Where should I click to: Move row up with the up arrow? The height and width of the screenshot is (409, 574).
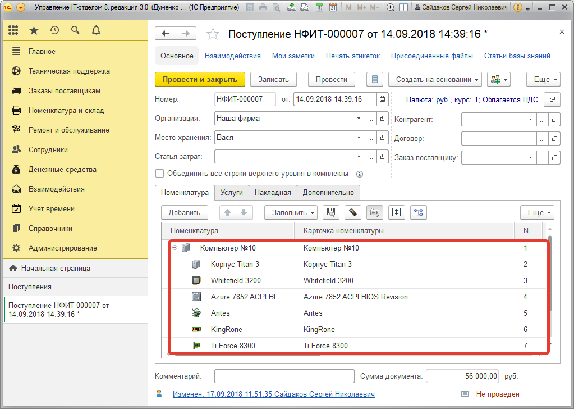click(x=228, y=212)
